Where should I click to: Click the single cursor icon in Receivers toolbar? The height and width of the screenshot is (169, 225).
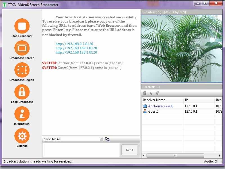pyautogui.click(x=151, y=93)
